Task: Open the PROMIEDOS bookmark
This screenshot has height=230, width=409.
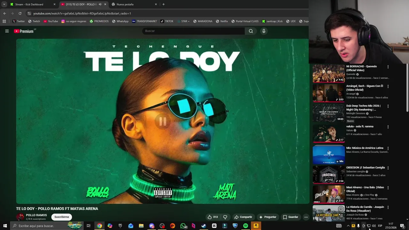Action: tap(99, 21)
